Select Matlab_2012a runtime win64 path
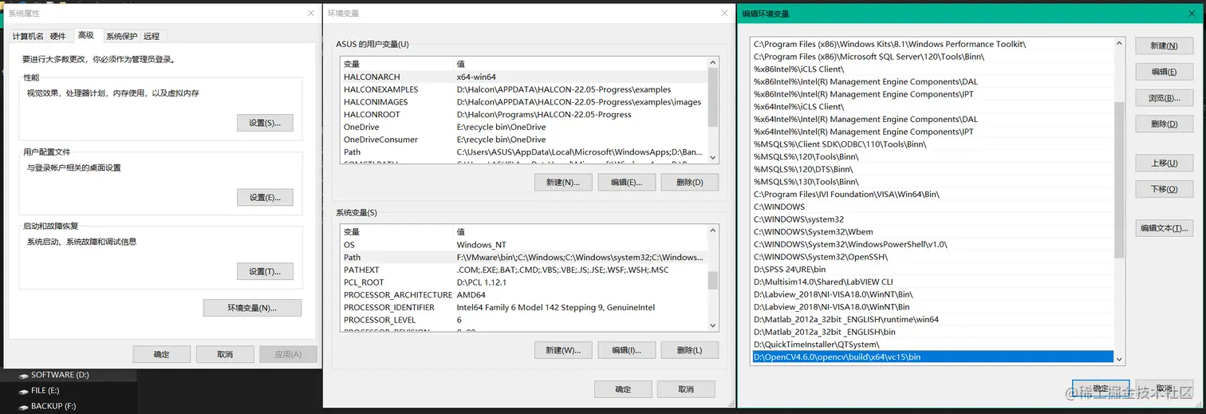Screen dimensions: 1206x414 point(932,319)
